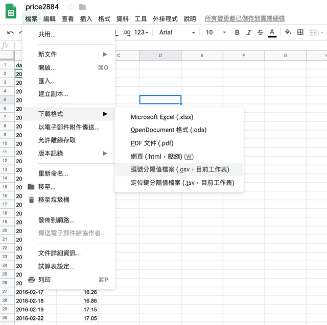Download as 定位鍵分隔值檔案 (.tsv)
This screenshot has height=325, width=327.
pos(179,183)
